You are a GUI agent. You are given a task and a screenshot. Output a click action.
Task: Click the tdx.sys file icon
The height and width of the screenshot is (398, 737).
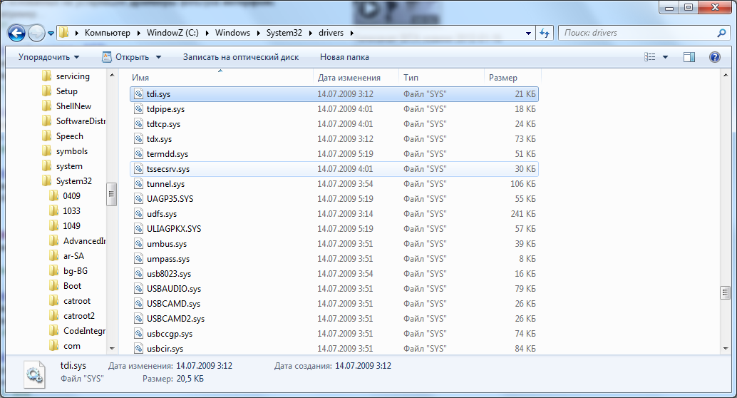tap(138, 139)
